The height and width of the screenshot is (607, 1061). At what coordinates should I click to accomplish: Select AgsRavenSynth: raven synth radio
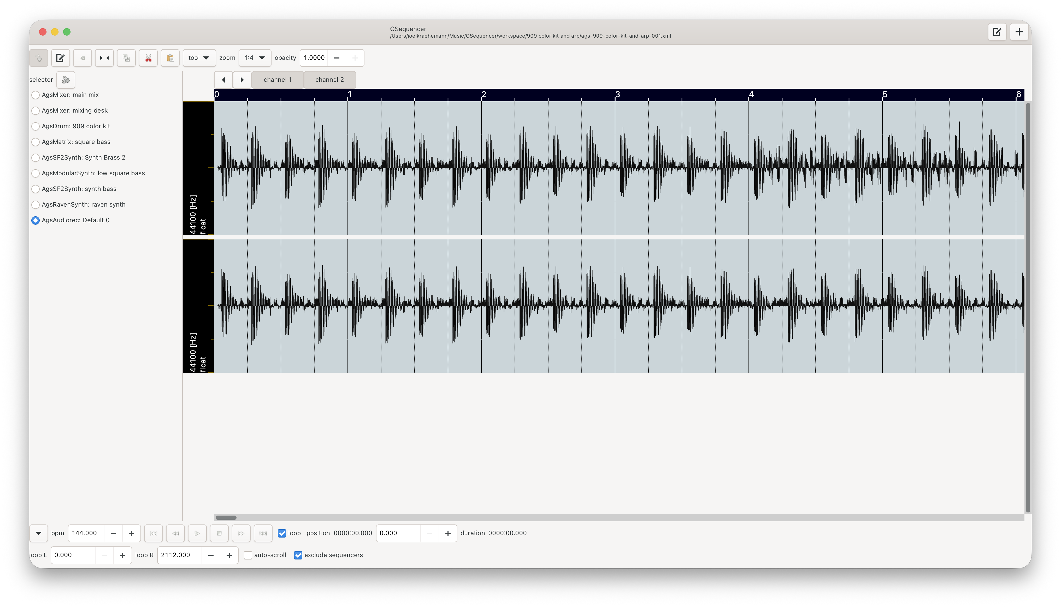pos(36,205)
